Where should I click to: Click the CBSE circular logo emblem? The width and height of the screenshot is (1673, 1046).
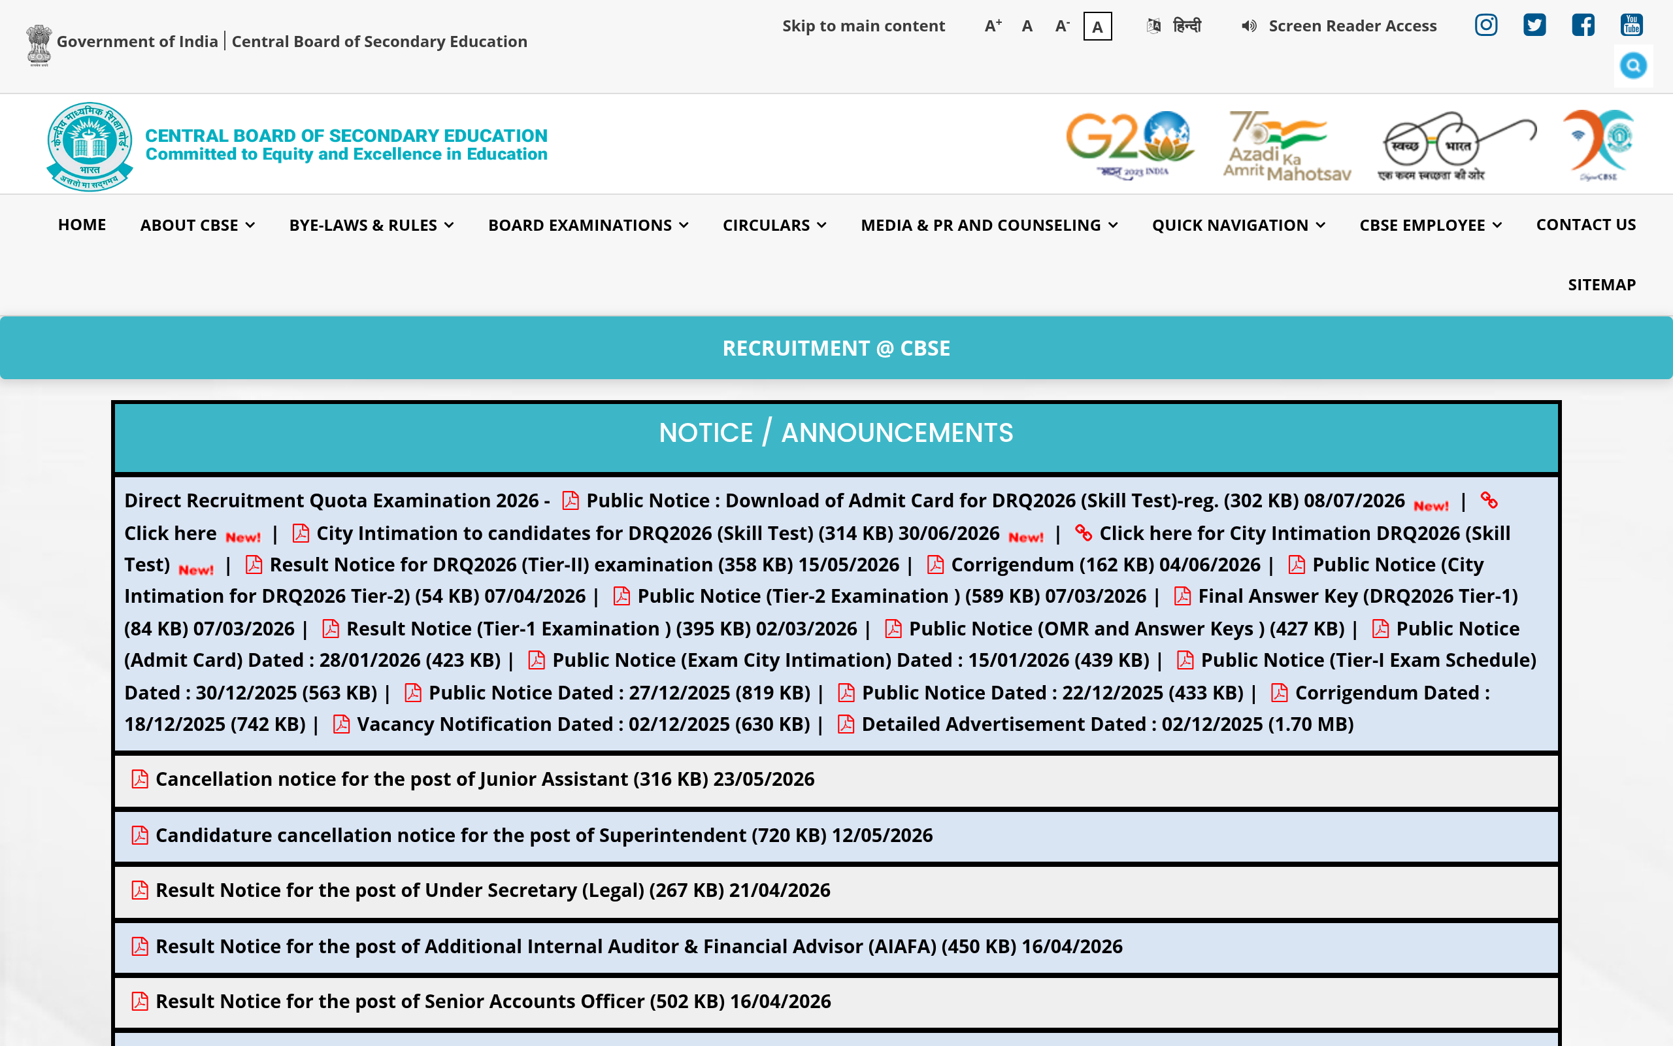click(90, 146)
